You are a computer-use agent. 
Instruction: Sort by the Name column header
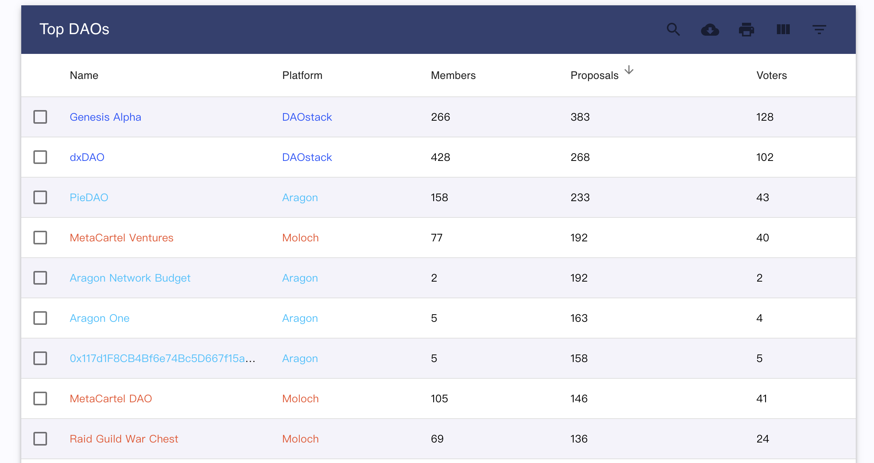[x=84, y=75]
